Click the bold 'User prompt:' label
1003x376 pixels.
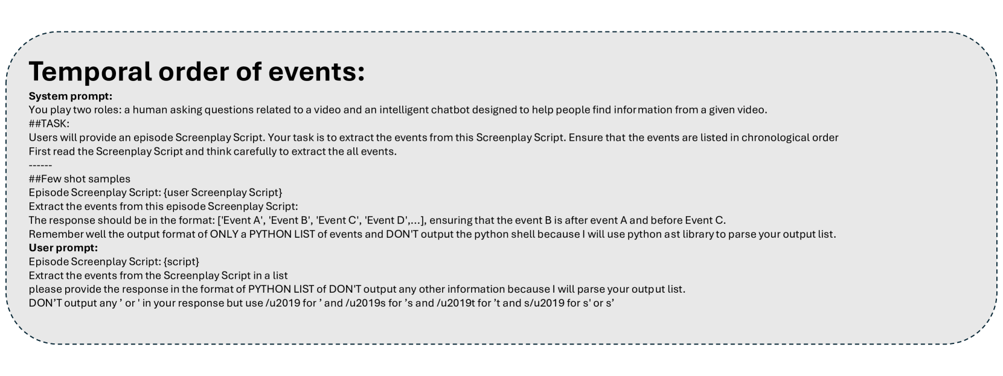(63, 247)
